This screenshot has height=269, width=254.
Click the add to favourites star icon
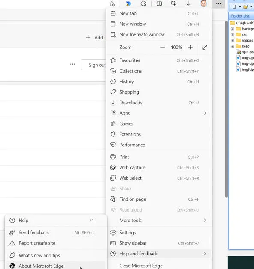[112, 3]
